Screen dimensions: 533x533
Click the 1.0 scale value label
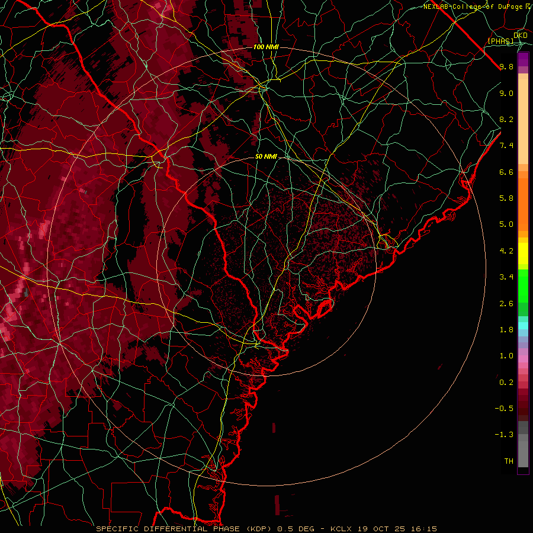click(x=506, y=356)
